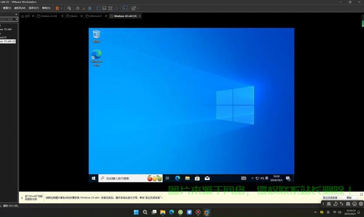Open Microsoft Store in guest taskbar

(x=197, y=178)
